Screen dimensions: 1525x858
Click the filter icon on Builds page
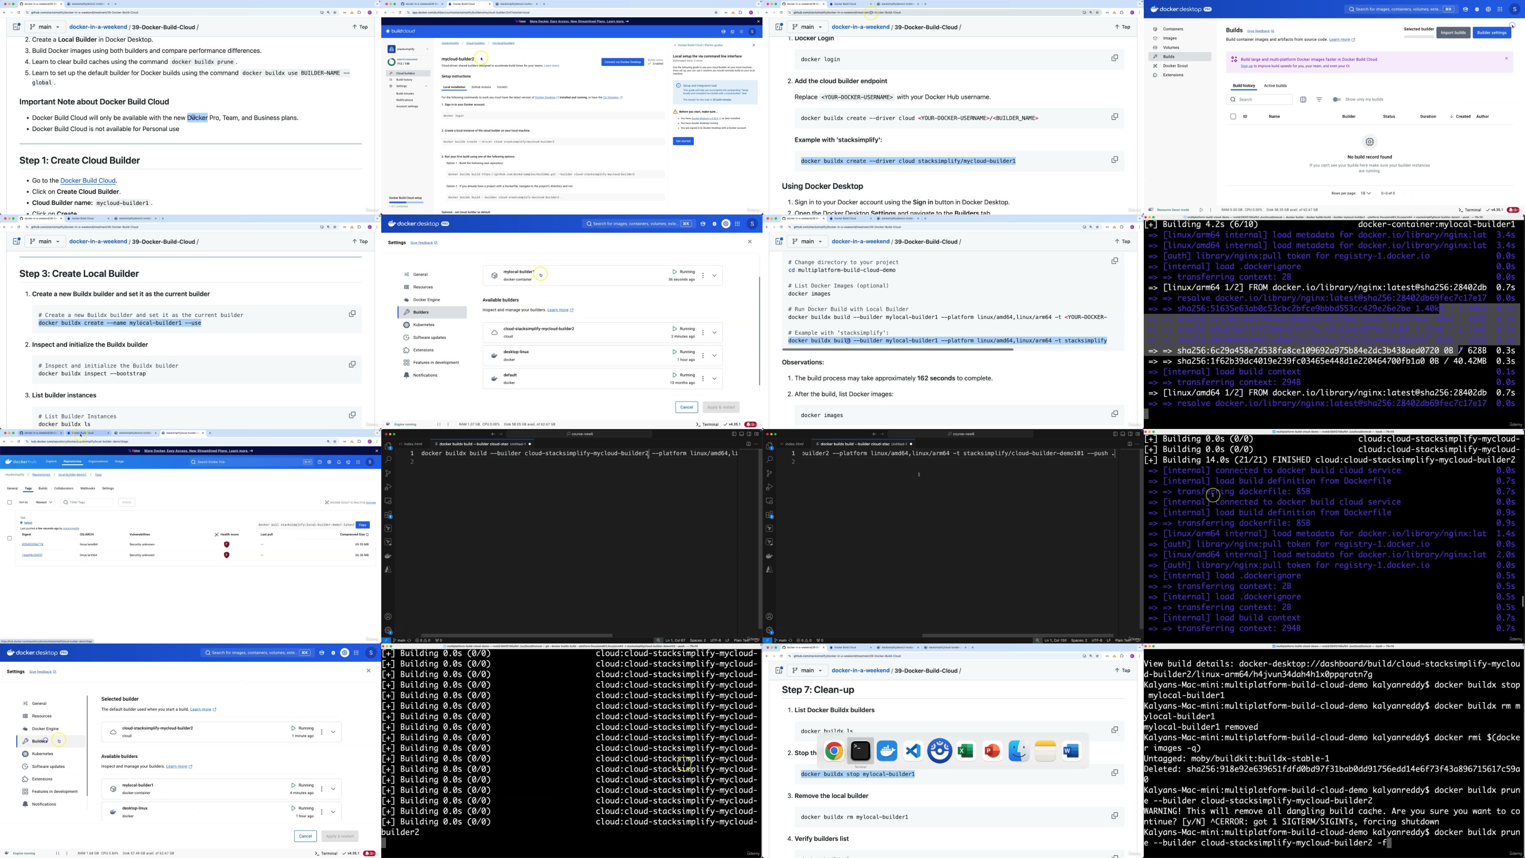[1319, 100]
